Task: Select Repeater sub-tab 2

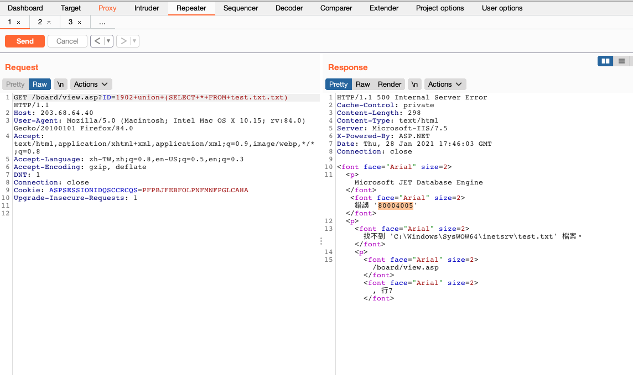Action: (40, 22)
